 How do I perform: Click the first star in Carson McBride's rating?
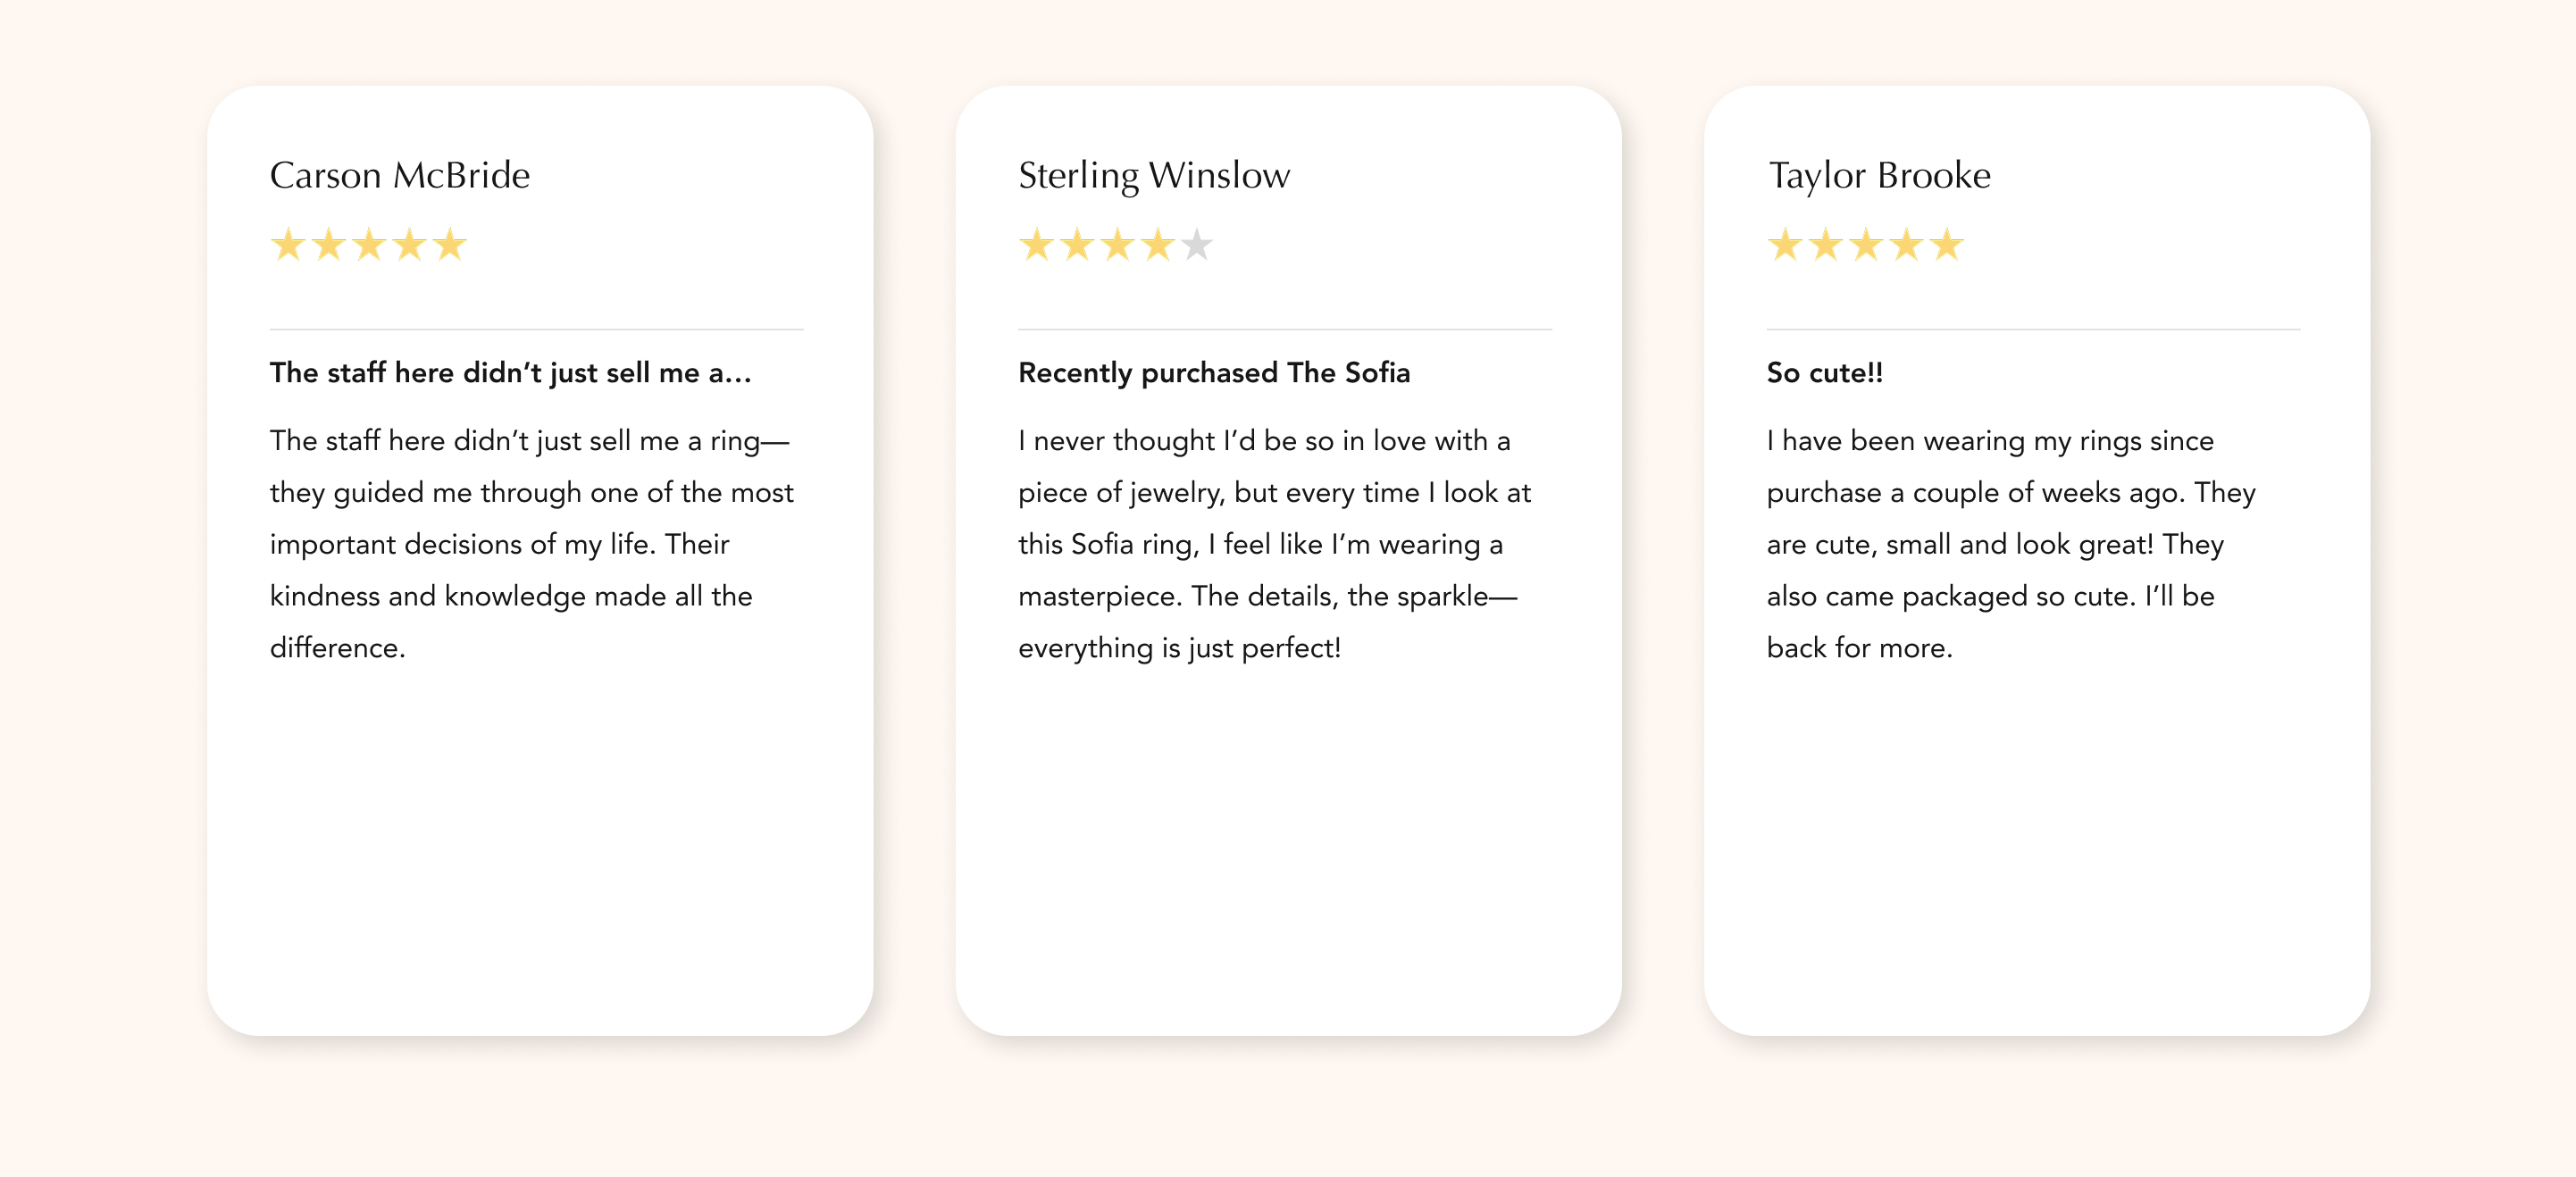[x=288, y=245]
